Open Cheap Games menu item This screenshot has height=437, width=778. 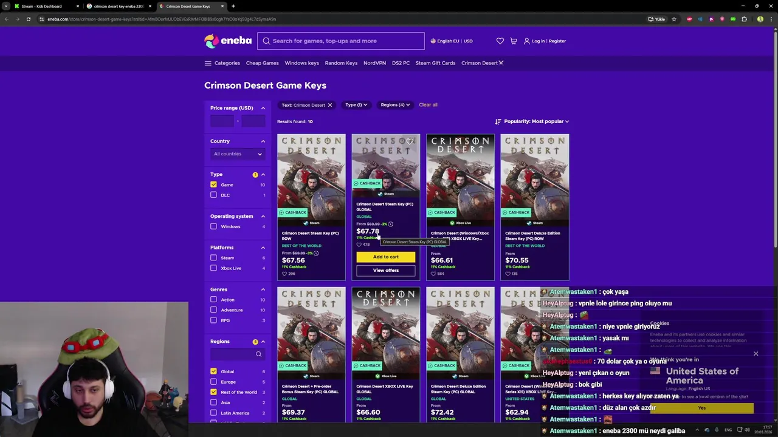tap(262, 63)
